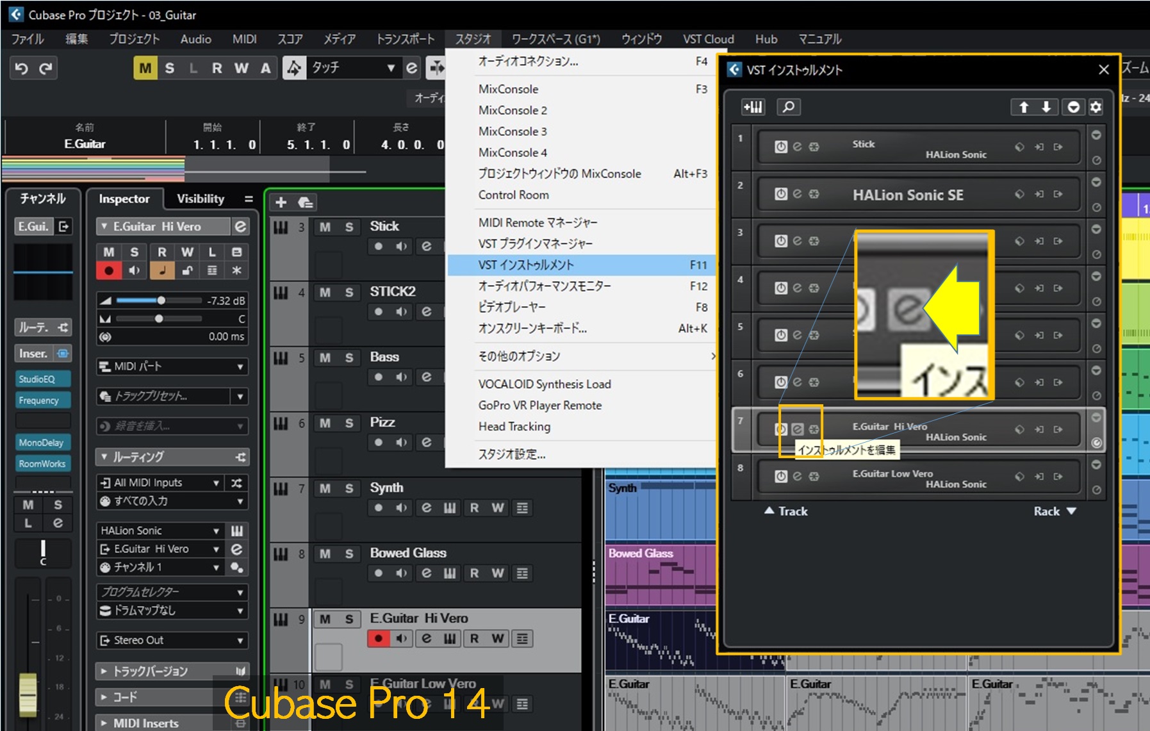Click Add Track plus button in track list
This screenshot has width=1150, height=731.
pyautogui.click(x=281, y=202)
